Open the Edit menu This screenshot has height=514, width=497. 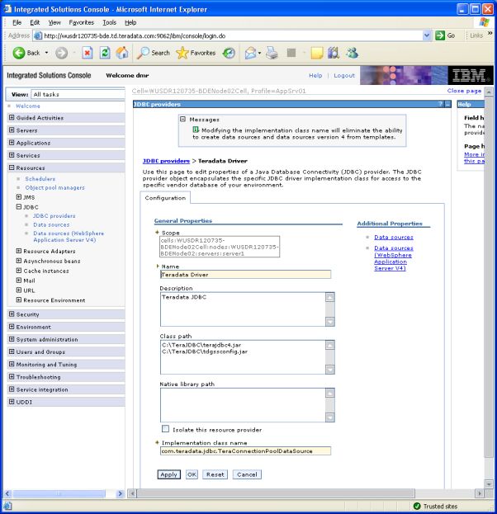coord(35,22)
